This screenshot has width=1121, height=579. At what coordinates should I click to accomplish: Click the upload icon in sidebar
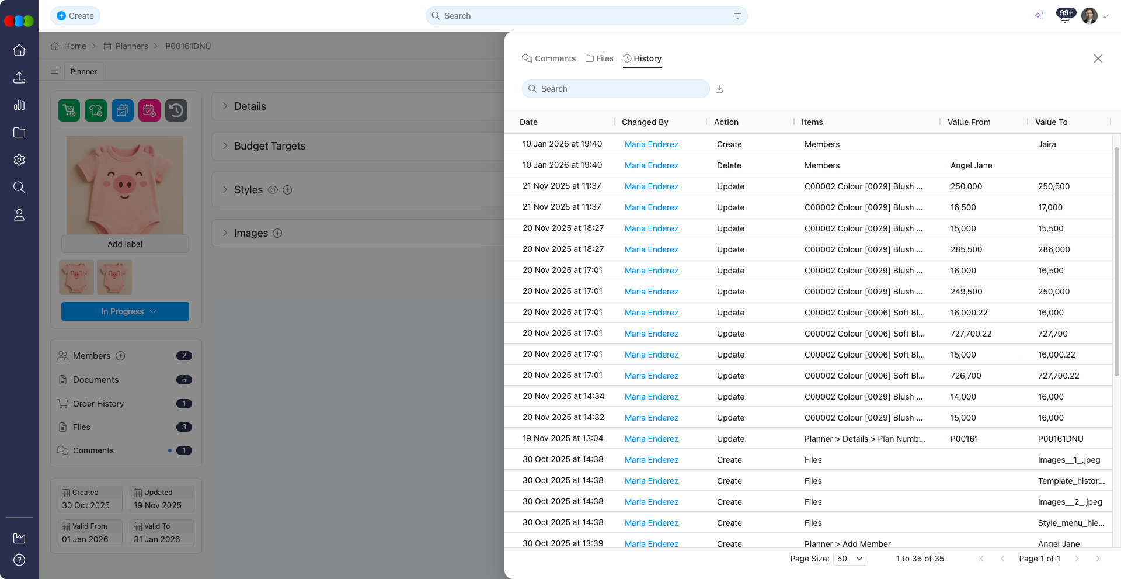pyautogui.click(x=19, y=78)
